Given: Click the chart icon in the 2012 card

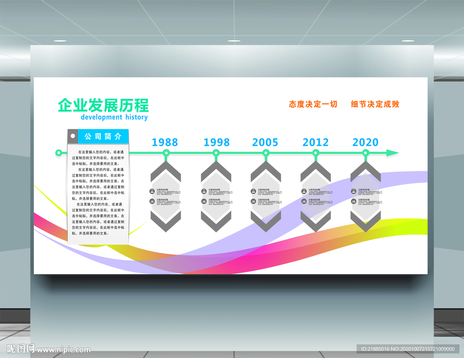Looking at the screenshot, I should click(x=304, y=201).
